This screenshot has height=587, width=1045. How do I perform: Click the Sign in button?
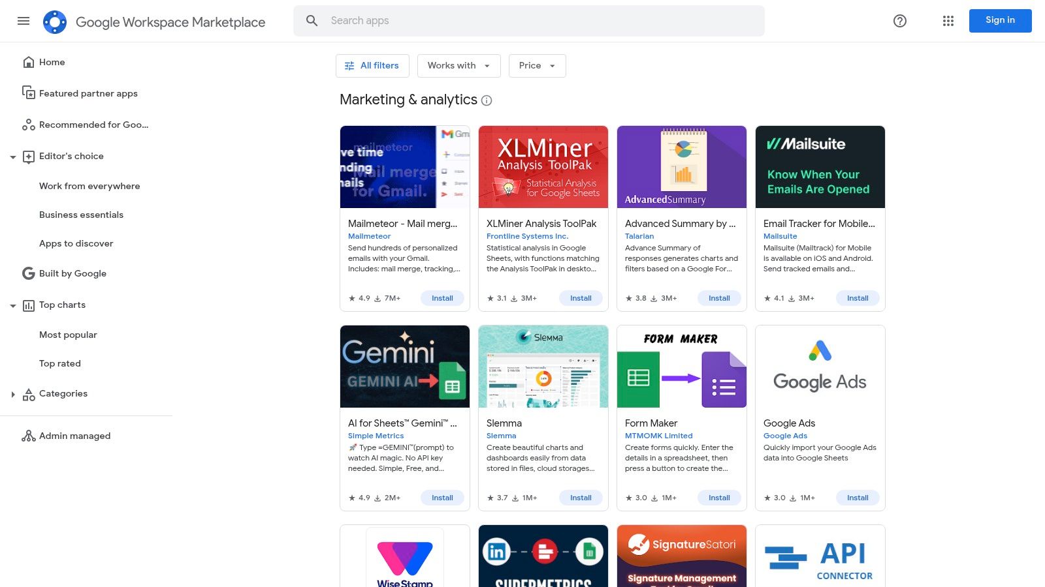(1000, 20)
